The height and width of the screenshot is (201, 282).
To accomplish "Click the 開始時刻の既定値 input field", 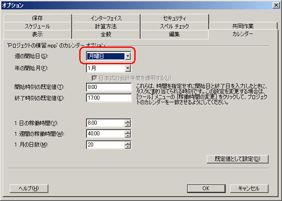I will click(x=108, y=87).
